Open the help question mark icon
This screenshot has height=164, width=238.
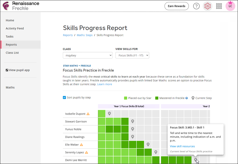(x=196, y=6)
